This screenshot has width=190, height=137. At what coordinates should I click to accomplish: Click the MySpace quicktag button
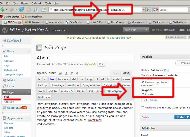44,97
